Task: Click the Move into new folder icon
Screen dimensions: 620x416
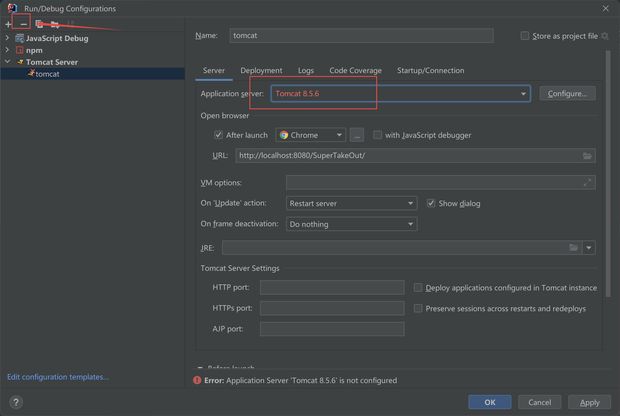Action: 55,24
